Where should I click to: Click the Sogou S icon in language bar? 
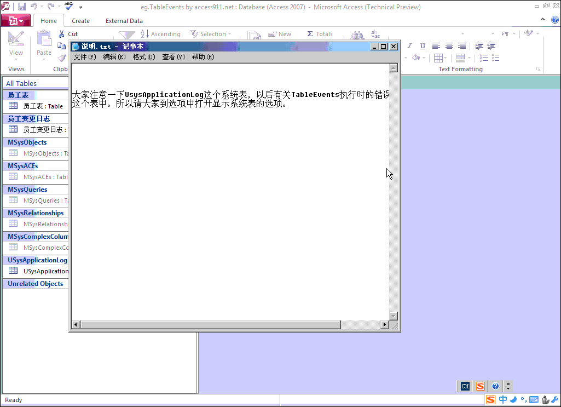point(480,386)
